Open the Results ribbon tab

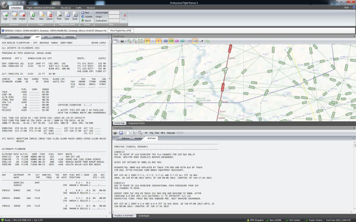click(66, 8)
